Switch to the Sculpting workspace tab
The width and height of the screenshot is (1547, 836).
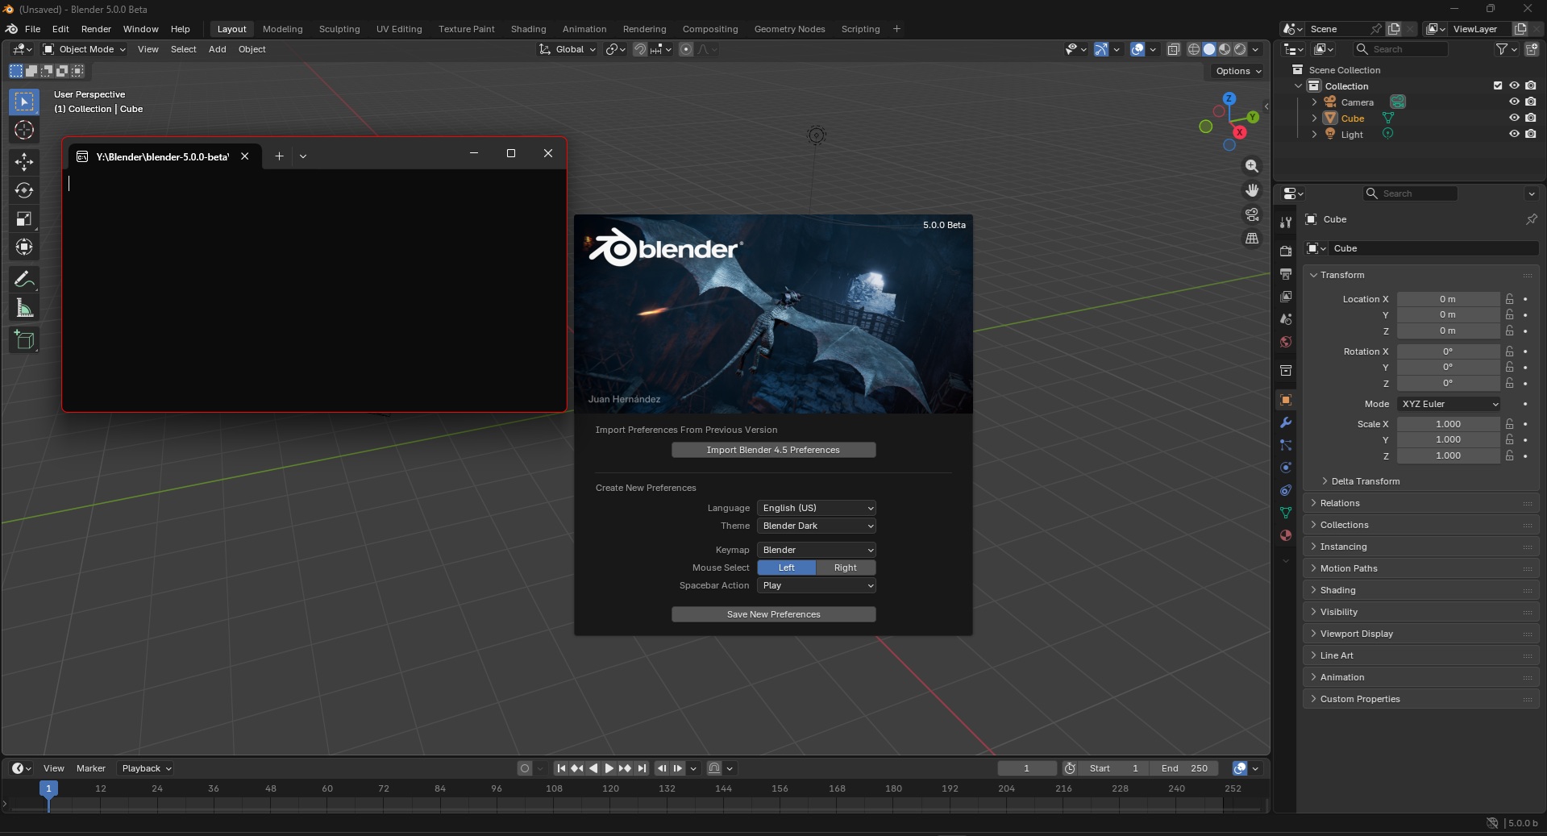(x=339, y=29)
